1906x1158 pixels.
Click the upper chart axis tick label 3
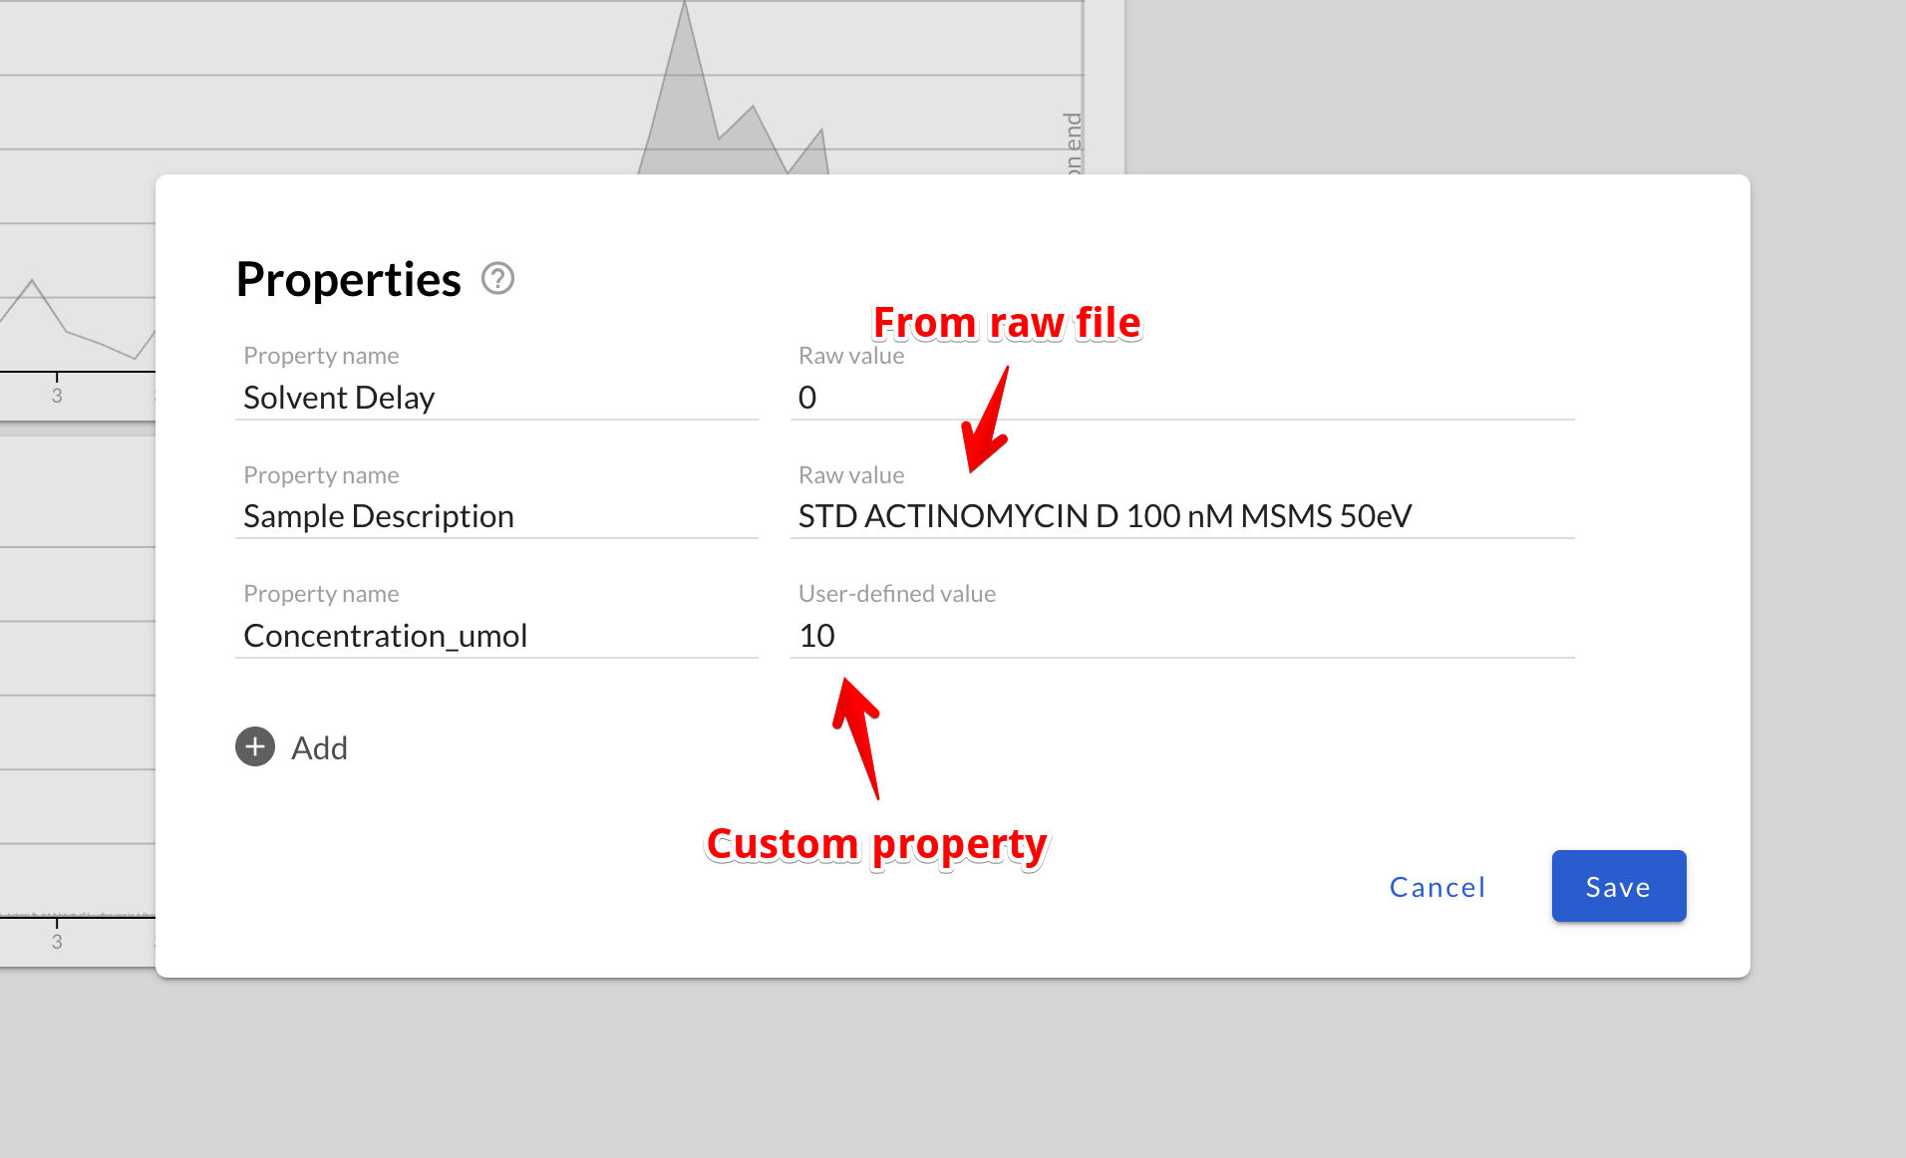57,396
